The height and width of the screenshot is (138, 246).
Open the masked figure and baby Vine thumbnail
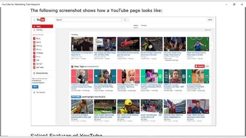[128, 76]
